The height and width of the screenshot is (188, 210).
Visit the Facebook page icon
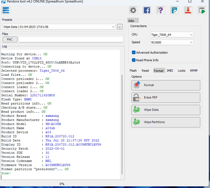point(147,10)
